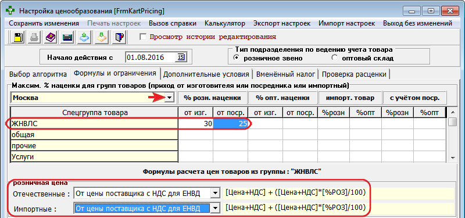Click the % розн. наценки header button
Screen dimensions: 465x218
pyautogui.click(x=212, y=98)
